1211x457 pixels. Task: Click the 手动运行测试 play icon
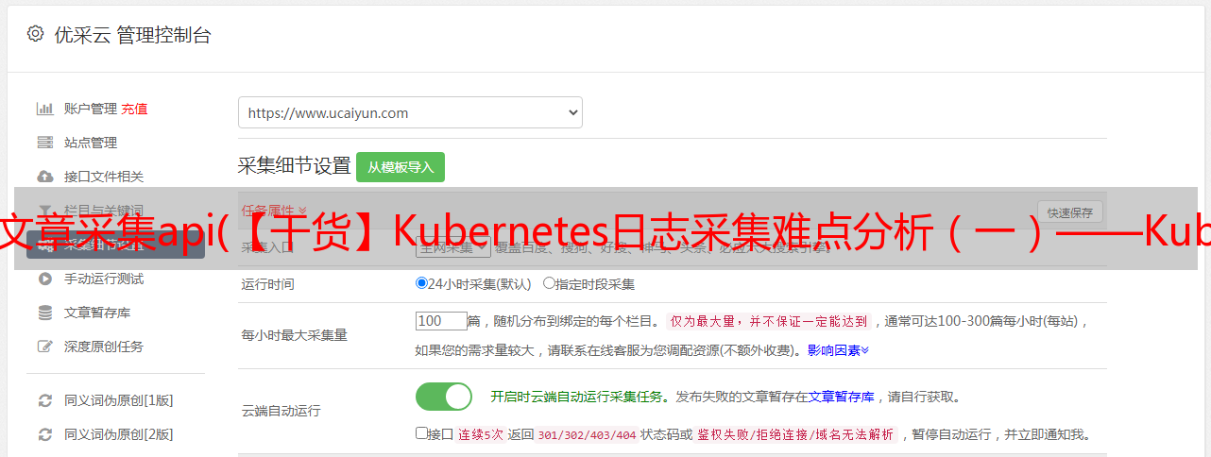click(44, 279)
